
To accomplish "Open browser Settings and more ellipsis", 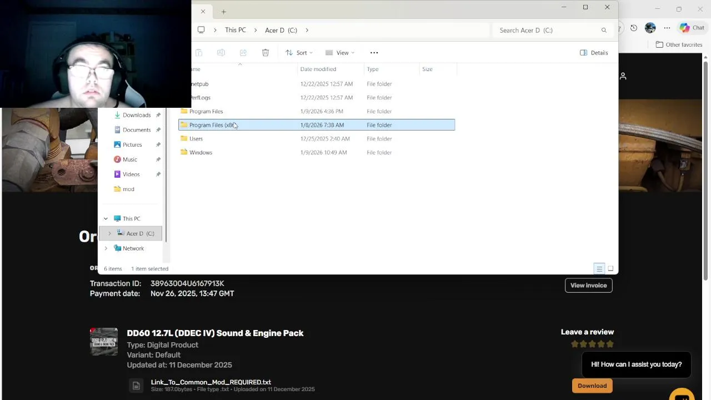I will (667, 28).
